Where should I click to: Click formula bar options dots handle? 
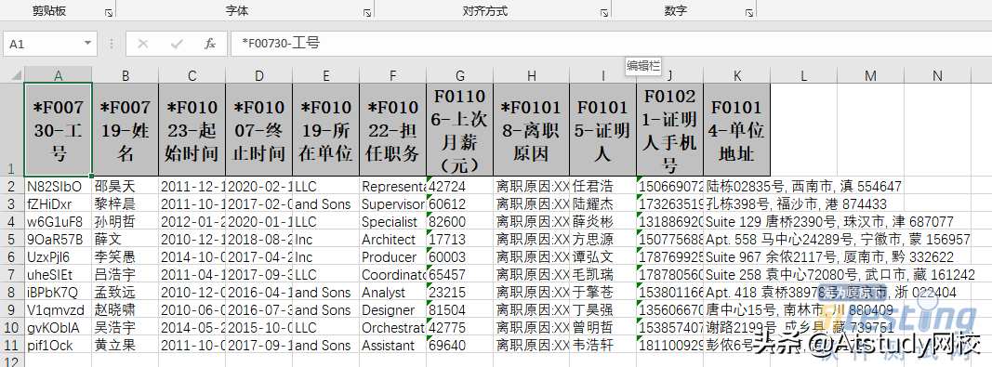[x=112, y=44]
